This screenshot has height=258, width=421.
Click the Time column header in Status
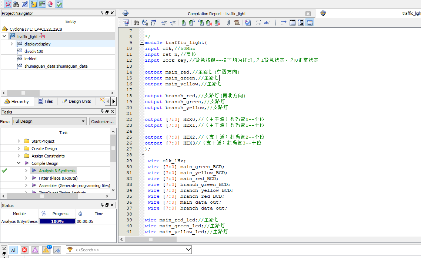point(98,214)
